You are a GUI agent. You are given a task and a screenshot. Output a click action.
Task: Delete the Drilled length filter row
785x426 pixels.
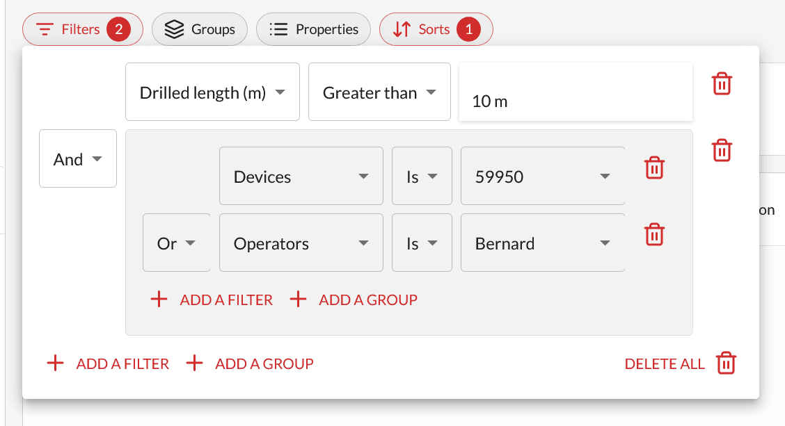[722, 84]
